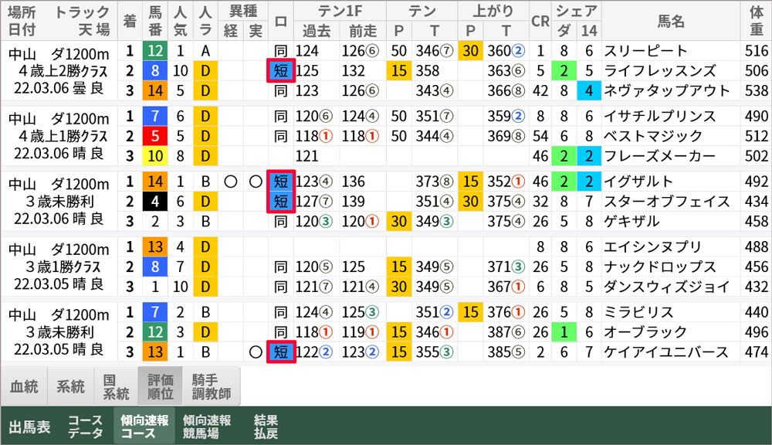Open the 血統 tab

tap(24, 386)
